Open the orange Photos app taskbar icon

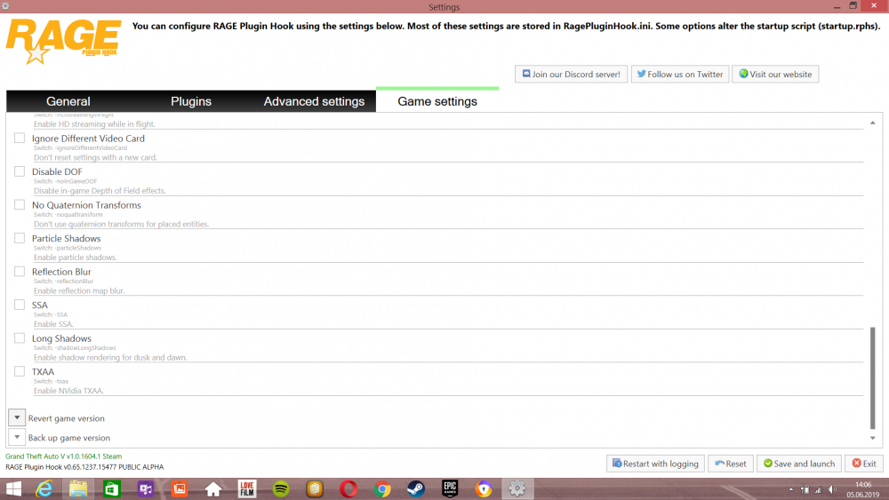(x=180, y=488)
